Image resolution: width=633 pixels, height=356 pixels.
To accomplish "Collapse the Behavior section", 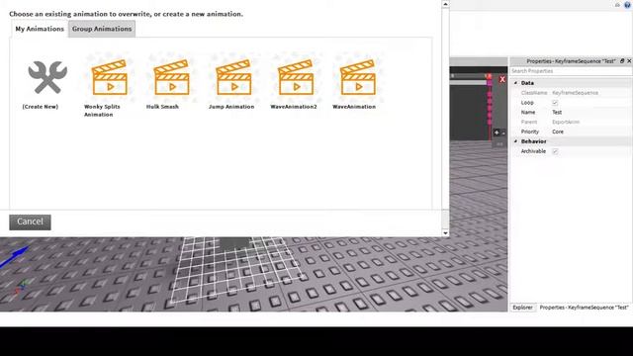I will coord(515,141).
